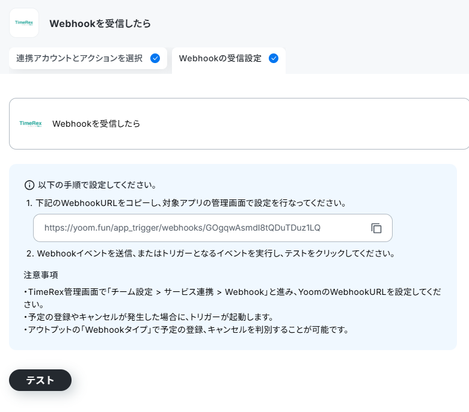Click the page title Webhookを受信したら
The width and height of the screenshot is (469, 412).
pyautogui.click(x=100, y=23)
